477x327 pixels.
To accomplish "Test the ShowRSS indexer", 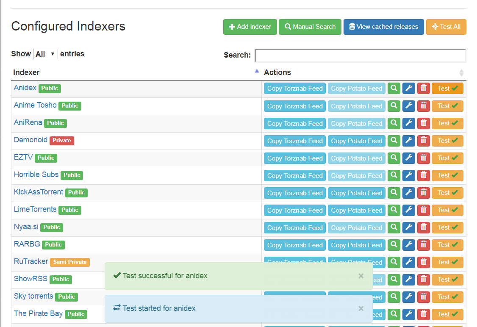I will (447, 279).
